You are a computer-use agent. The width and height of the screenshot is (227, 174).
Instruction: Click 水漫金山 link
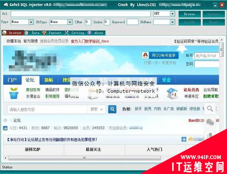point(33,96)
